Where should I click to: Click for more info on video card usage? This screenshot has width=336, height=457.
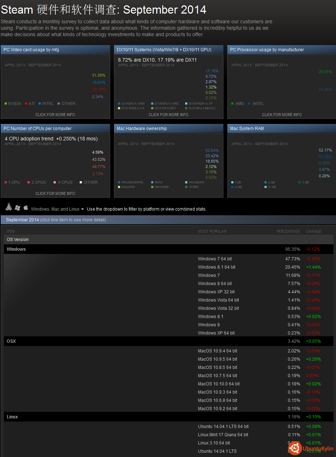(55, 115)
